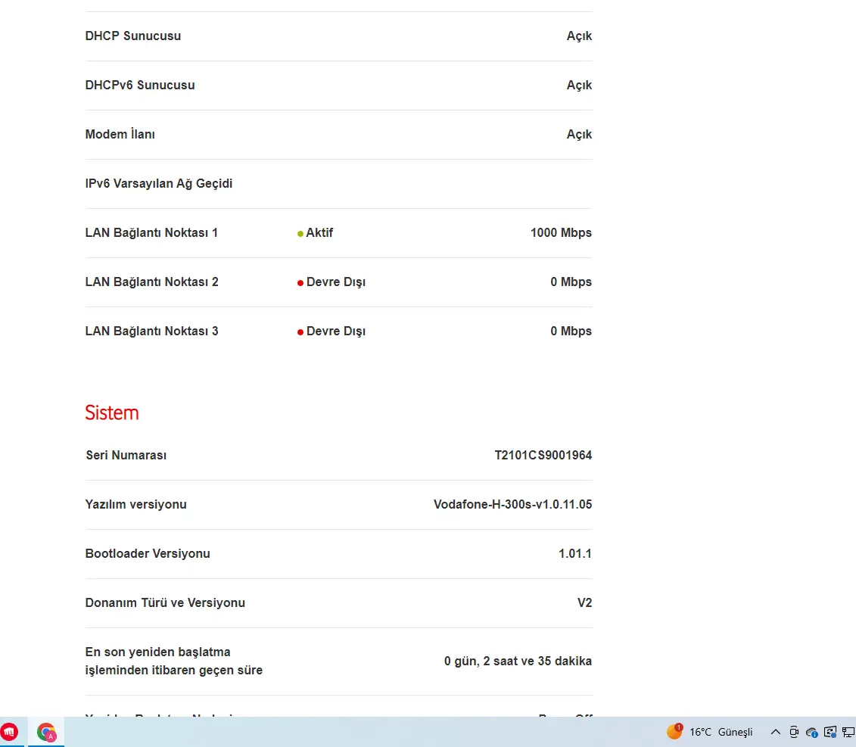The height and width of the screenshot is (747, 856).
Task: Click the '16°C Güneşli' weather text
Action: point(721,732)
